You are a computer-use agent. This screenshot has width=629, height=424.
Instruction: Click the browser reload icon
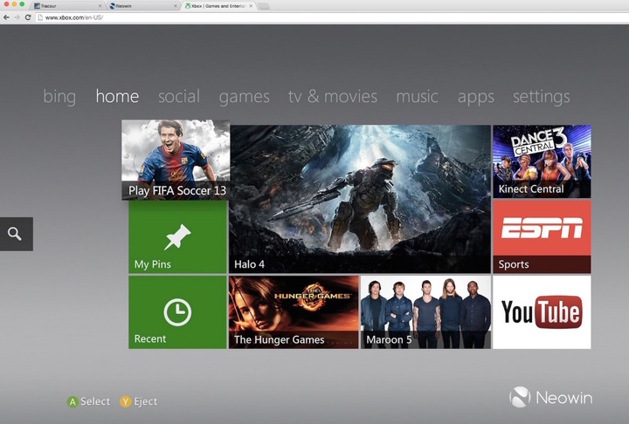[29, 17]
